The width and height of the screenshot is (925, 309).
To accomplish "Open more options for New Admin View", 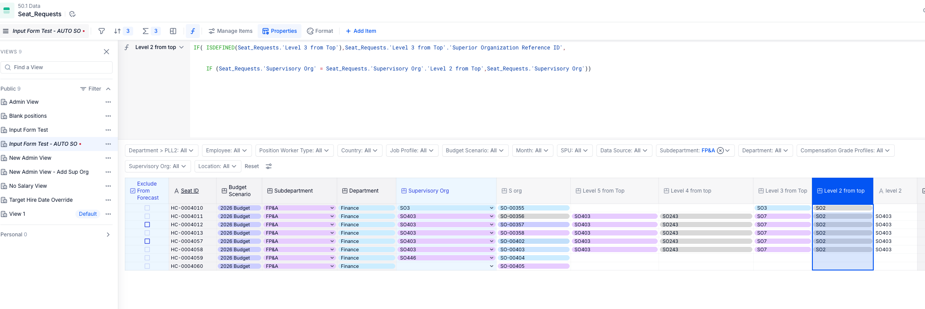I will (108, 158).
